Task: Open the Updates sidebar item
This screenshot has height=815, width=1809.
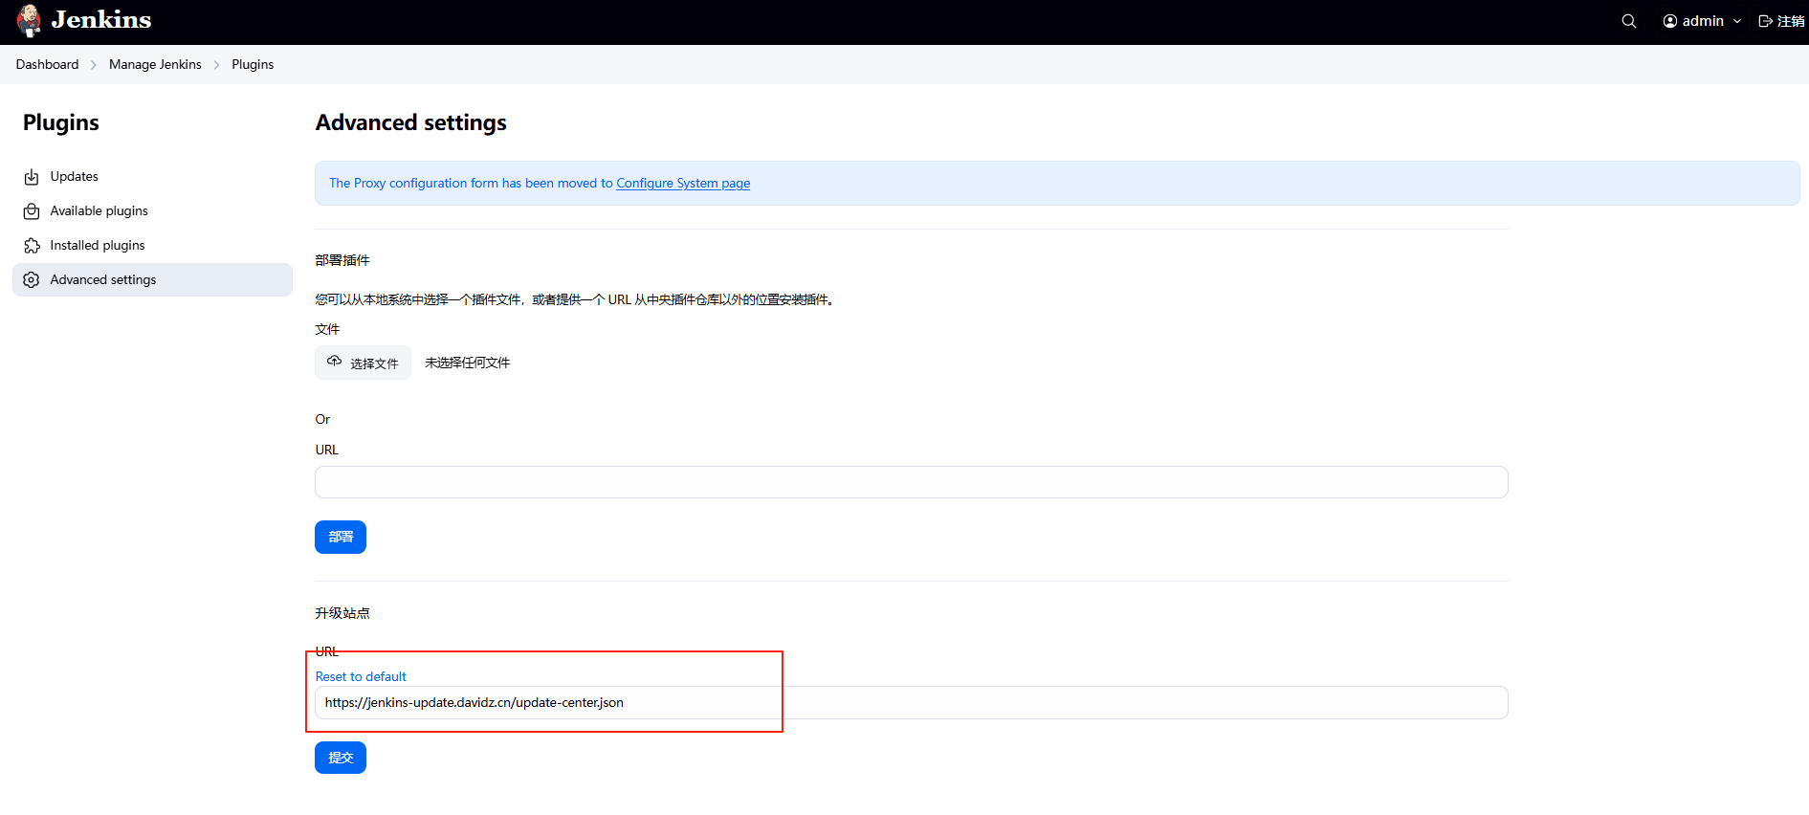Action: pyautogui.click(x=152, y=177)
